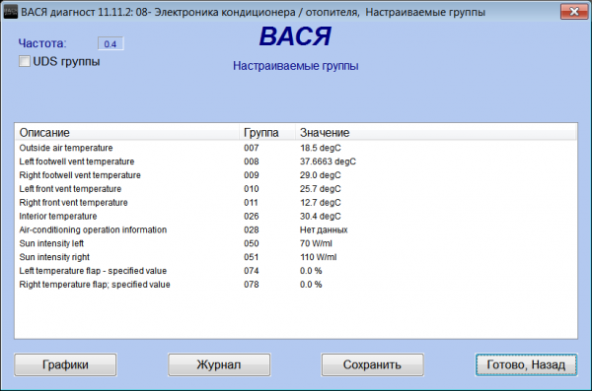Click the Частота value field
This screenshot has height=391, width=592.
(x=111, y=43)
